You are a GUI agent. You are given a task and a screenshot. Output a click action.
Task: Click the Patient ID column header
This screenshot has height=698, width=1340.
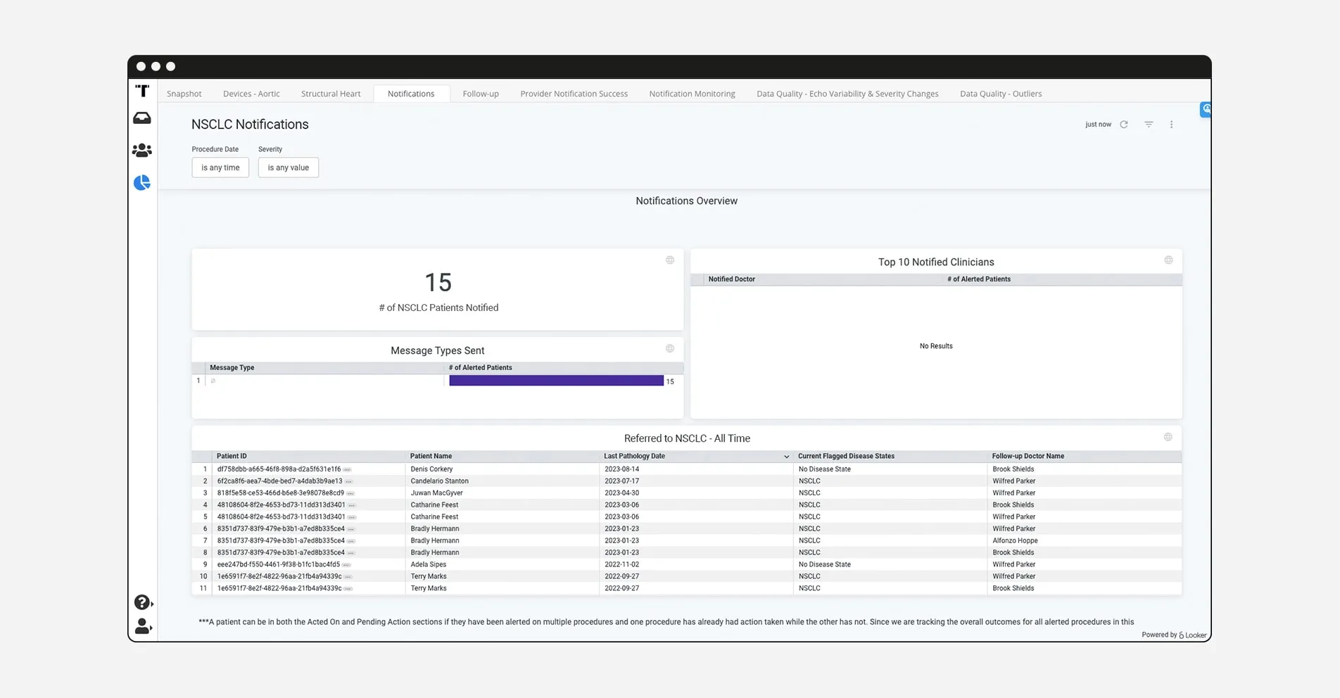point(232,456)
